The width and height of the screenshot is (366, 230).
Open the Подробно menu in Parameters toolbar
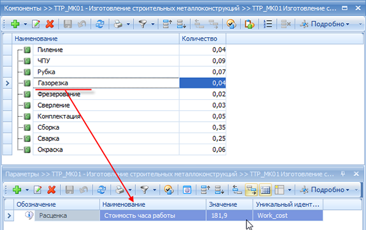(x=325, y=190)
